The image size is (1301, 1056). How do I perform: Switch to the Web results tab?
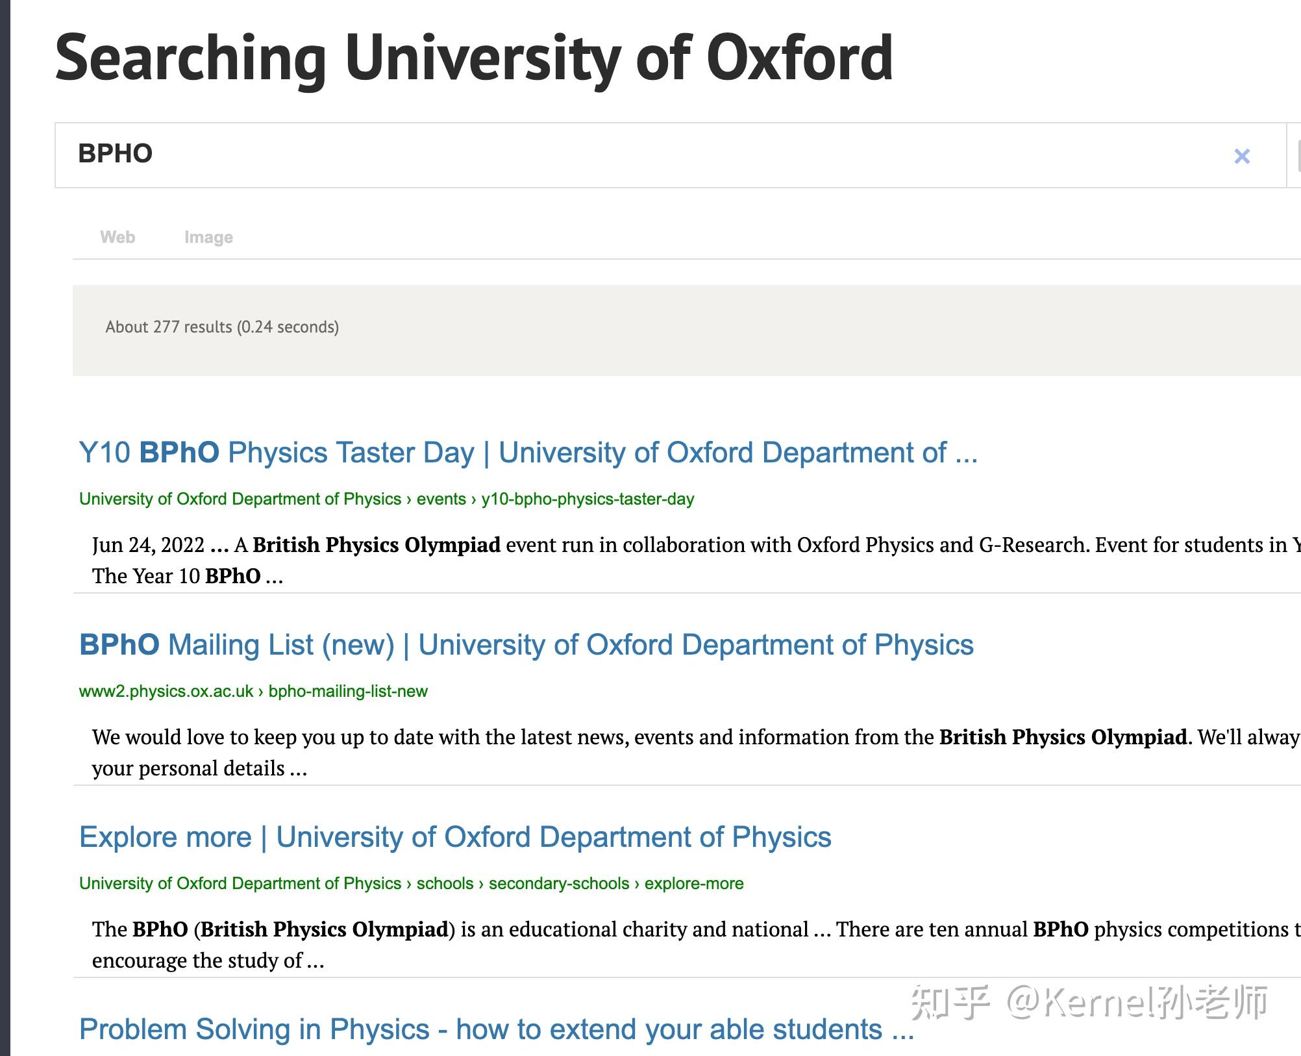tap(118, 237)
